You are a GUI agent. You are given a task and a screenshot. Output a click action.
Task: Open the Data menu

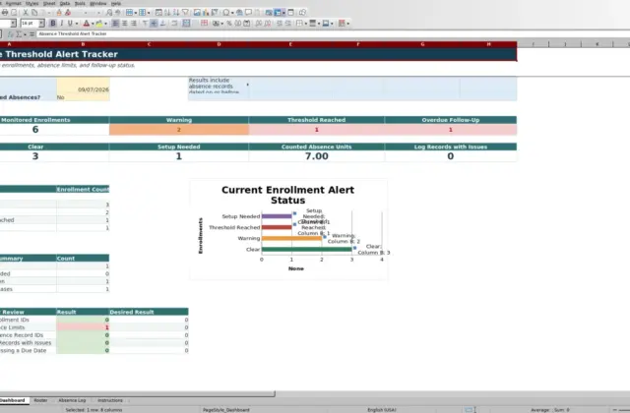(65, 3)
